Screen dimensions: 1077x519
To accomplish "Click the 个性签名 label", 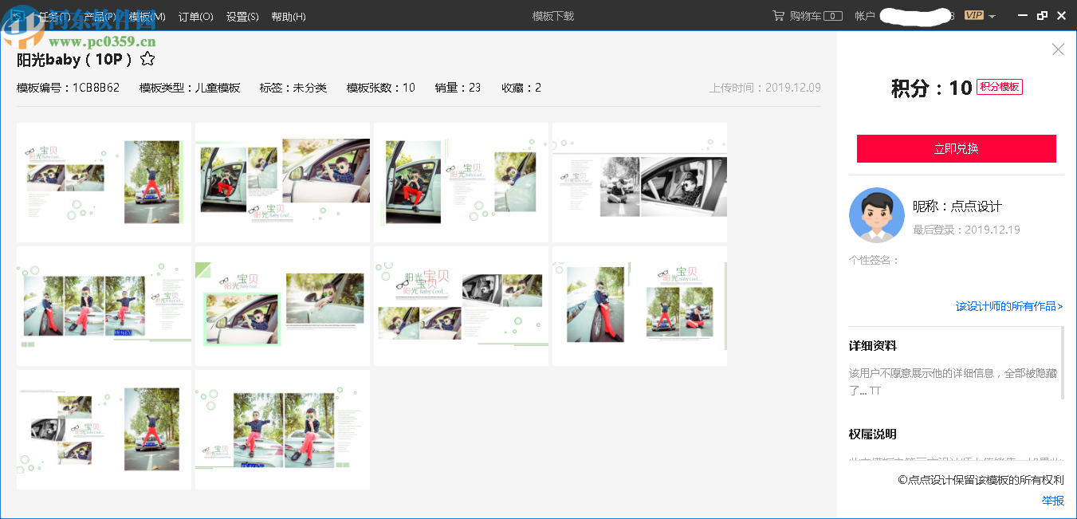I will (875, 260).
